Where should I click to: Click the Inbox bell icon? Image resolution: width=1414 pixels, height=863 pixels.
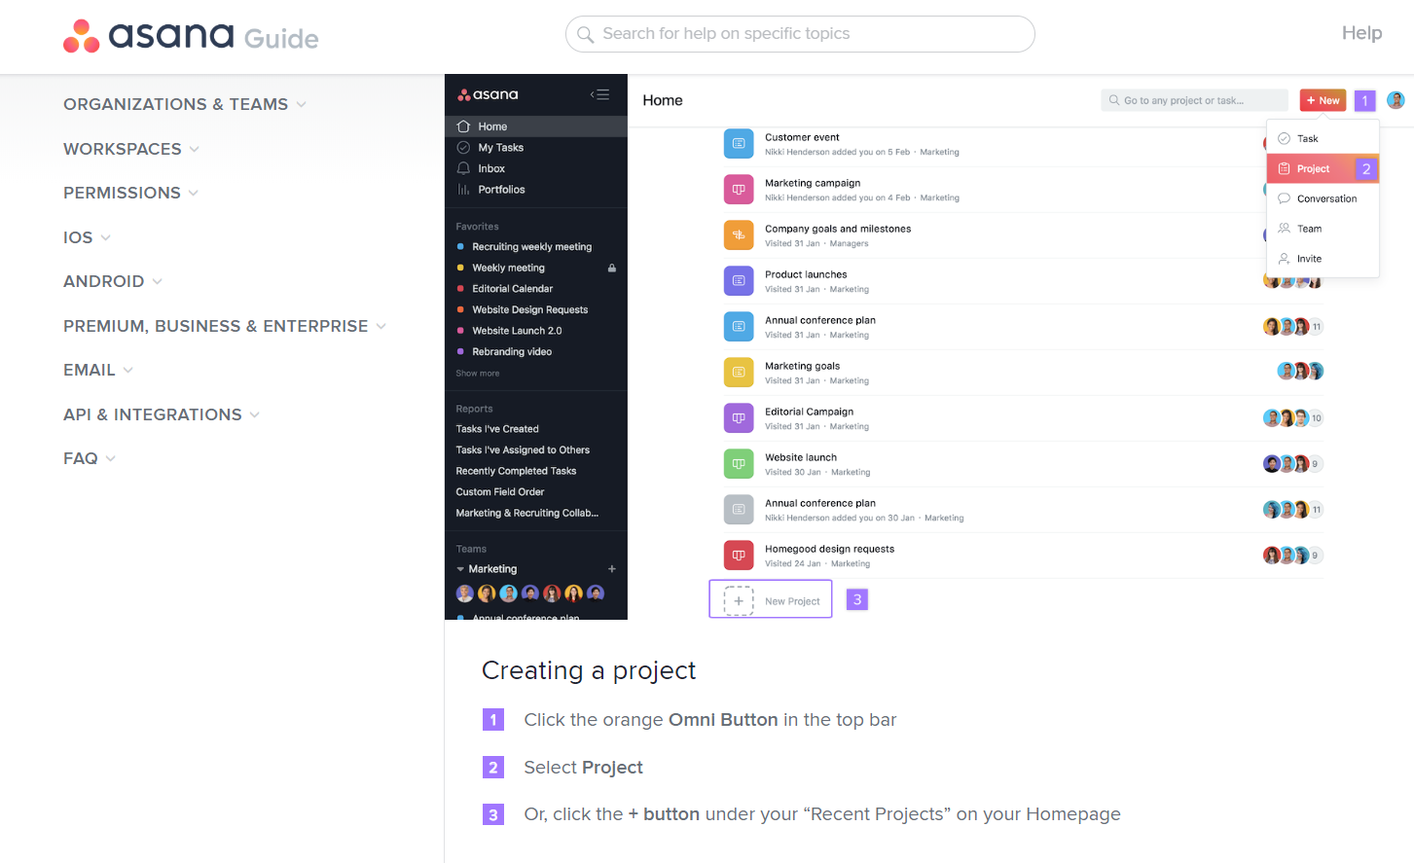463,168
